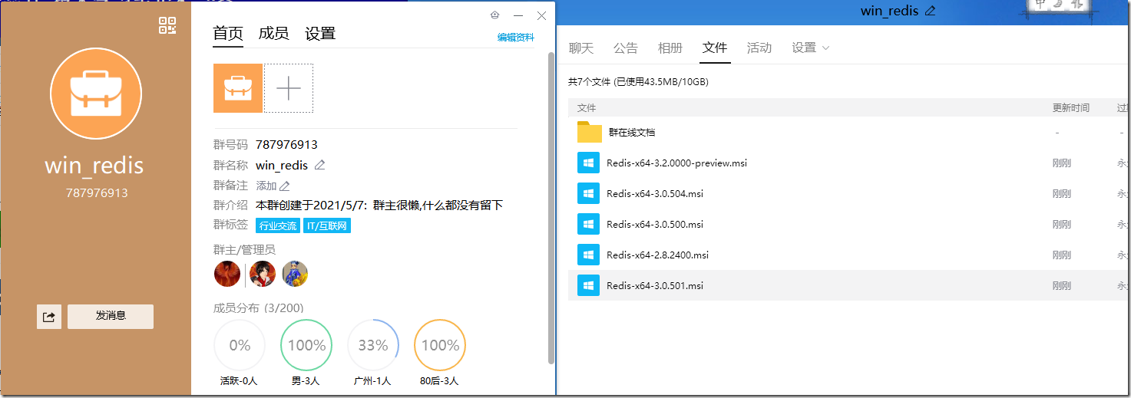Select file name Redis-x64-3.0.500.msi
1131x398 pixels.
[x=655, y=225]
